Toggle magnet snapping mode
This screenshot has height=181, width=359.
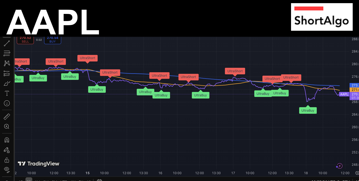(x=7, y=140)
